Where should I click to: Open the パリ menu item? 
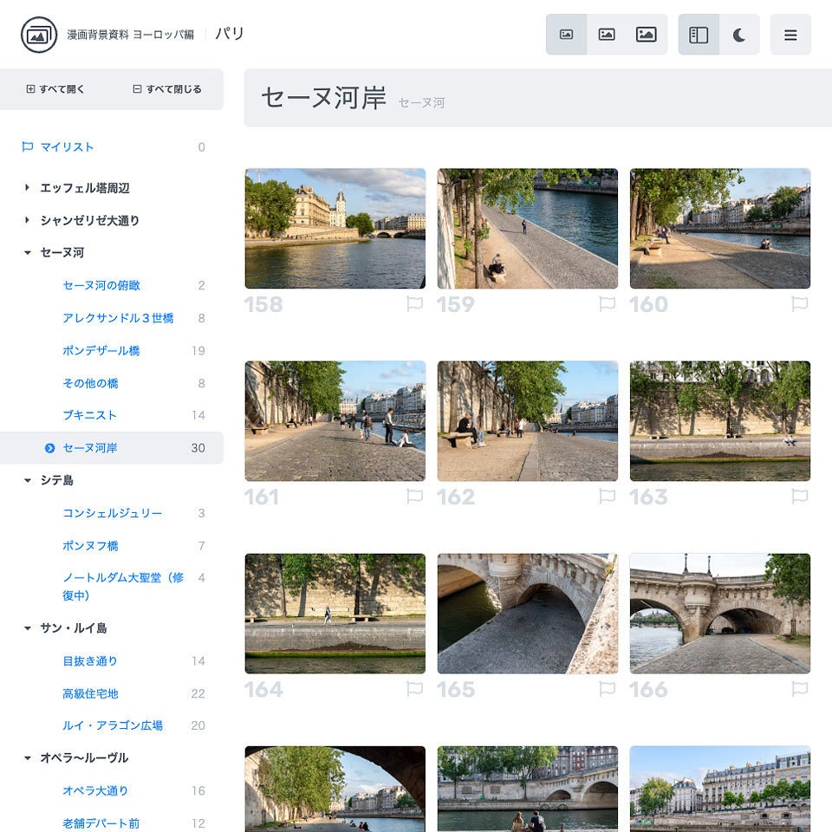pyautogui.click(x=230, y=34)
